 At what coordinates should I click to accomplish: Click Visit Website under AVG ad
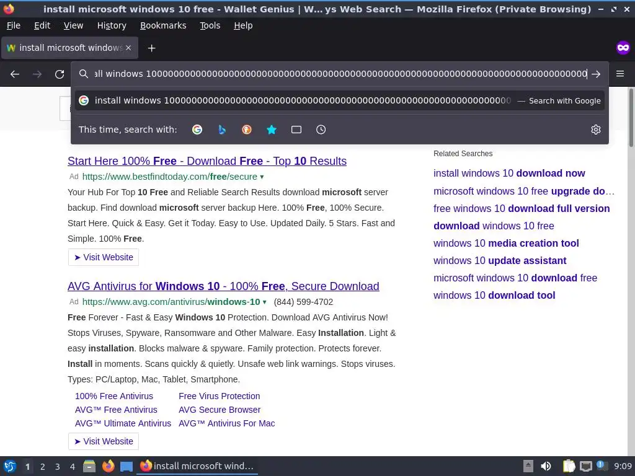(x=104, y=441)
